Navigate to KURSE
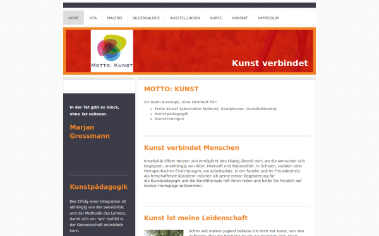The height and width of the screenshot is (236, 379). [x=216, y=18]
